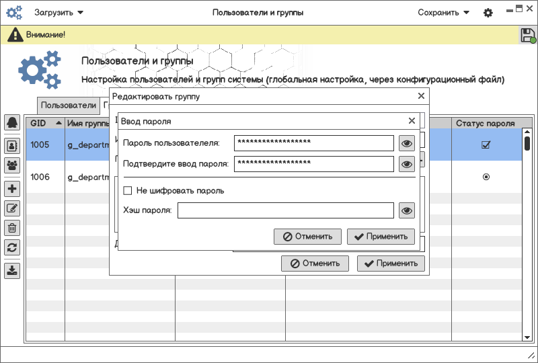Show the Хэш пароля value

tap(407, 210)
